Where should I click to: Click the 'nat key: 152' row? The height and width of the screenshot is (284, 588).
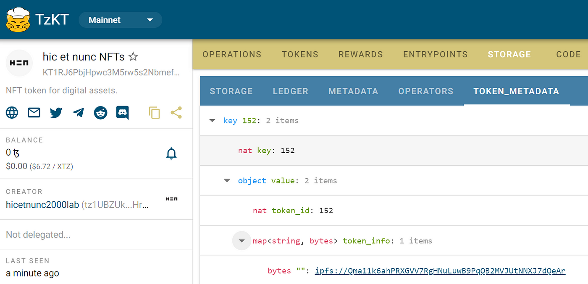(394, 151)
